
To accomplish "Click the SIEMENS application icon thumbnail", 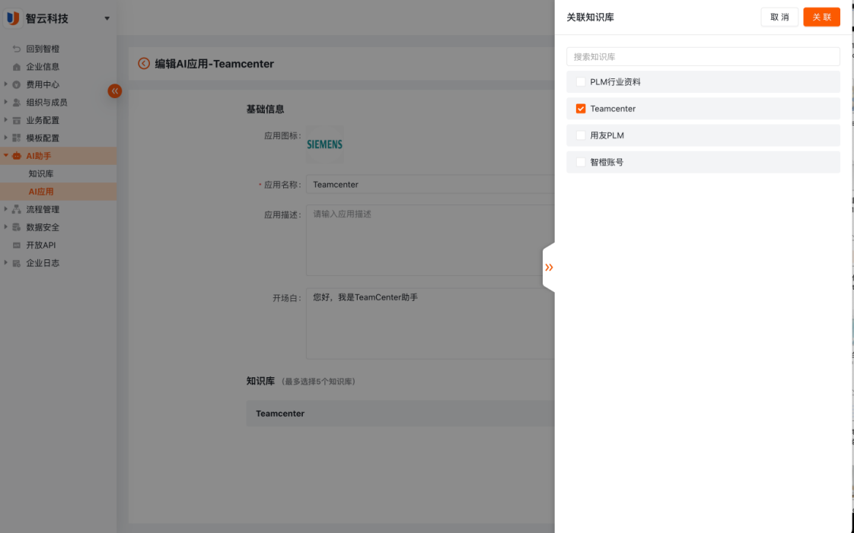I will [324, 144].
